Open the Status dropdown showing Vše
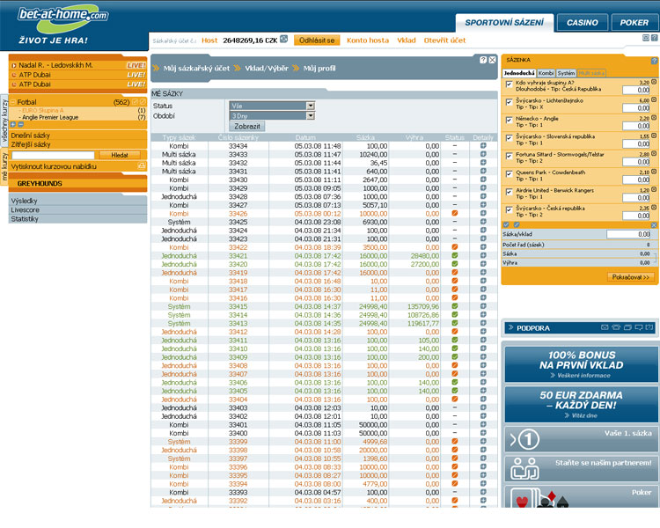Image resolution: width=660 pixels, height=528 pixels. coord(272,106)
